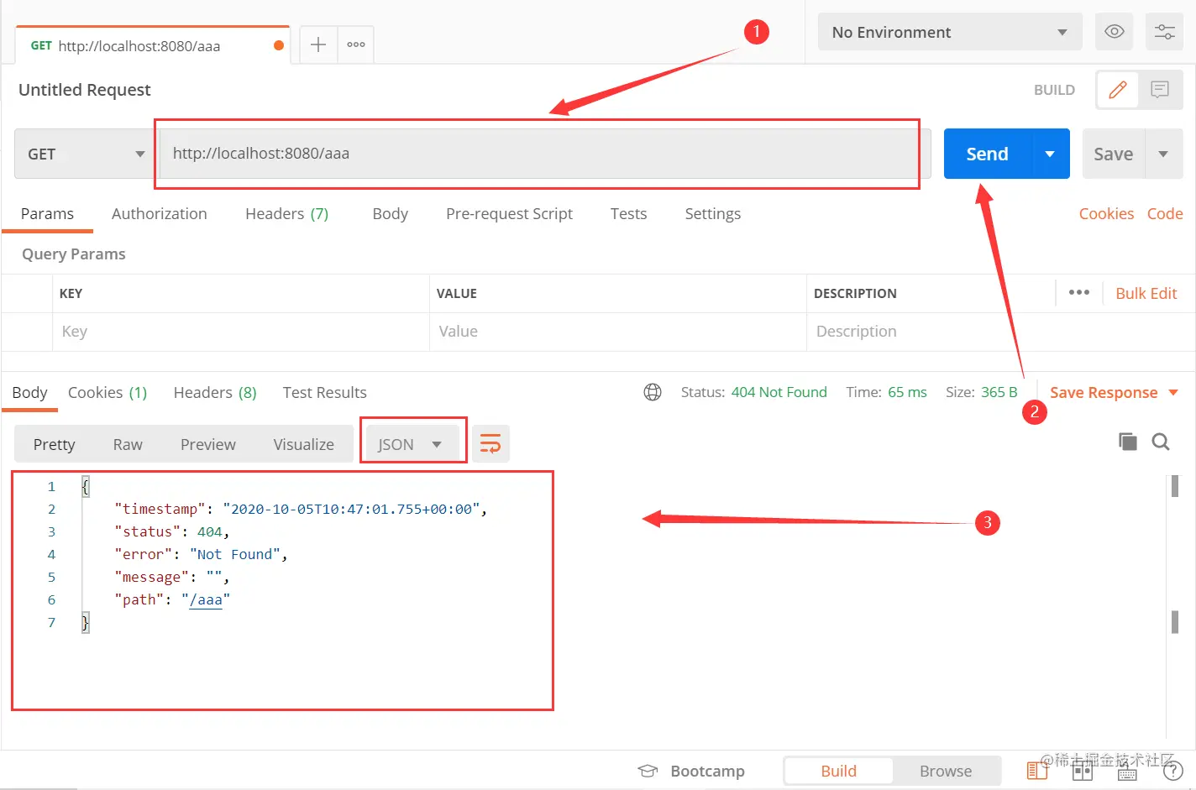Image resolution: width=1196 pixels, height=790 pixels.
Task: Click the 404 Not Found status text
Action: point(779,392)
